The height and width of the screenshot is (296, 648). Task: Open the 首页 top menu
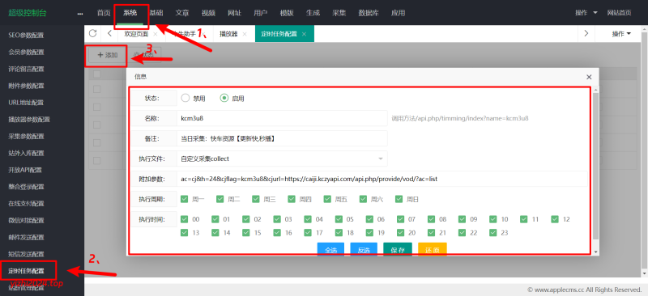pyautogui.click(x=104, y=13)
